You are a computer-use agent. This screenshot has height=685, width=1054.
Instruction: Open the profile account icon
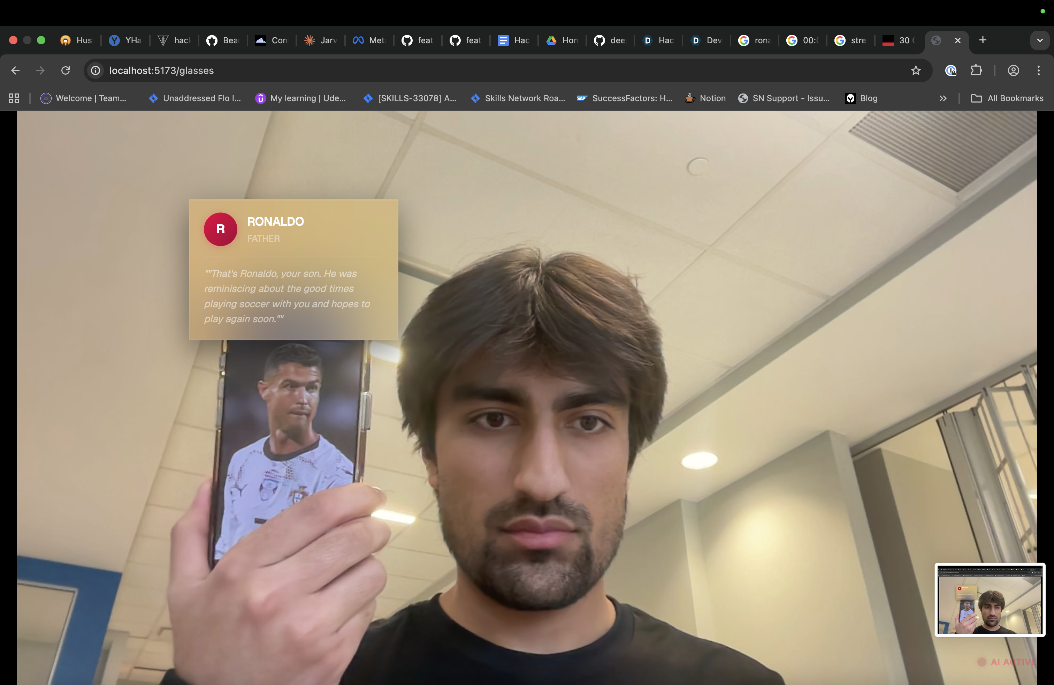pyautogui.click(x=1013, y=70)
